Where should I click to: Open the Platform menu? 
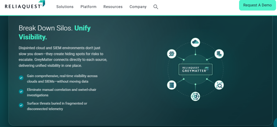pyautogui.click(x=88, y=7)
